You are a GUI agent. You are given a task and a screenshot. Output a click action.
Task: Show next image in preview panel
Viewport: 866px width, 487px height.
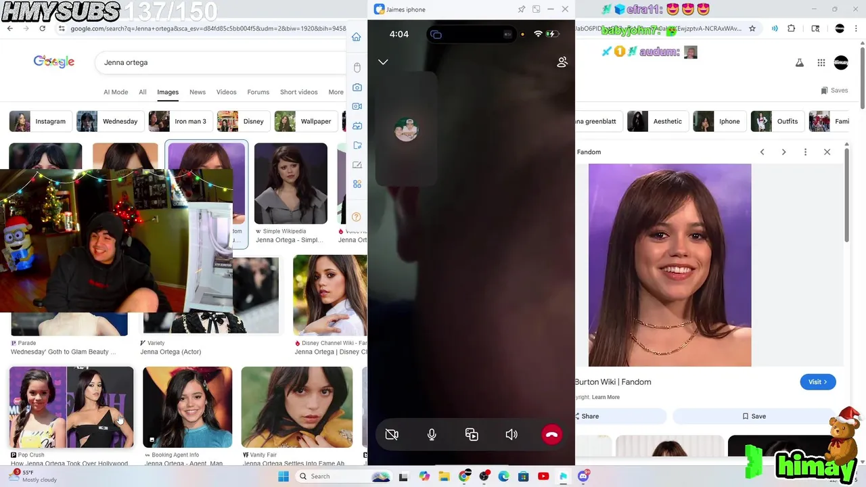[x=783, y=152]
